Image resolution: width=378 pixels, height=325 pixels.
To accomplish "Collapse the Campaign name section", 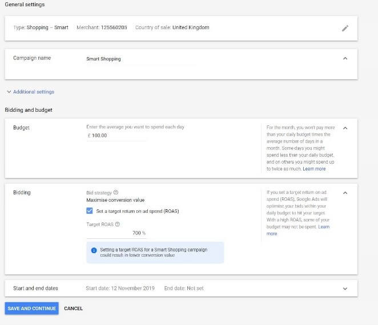I will pyautogui.click(x=345, y=58).
